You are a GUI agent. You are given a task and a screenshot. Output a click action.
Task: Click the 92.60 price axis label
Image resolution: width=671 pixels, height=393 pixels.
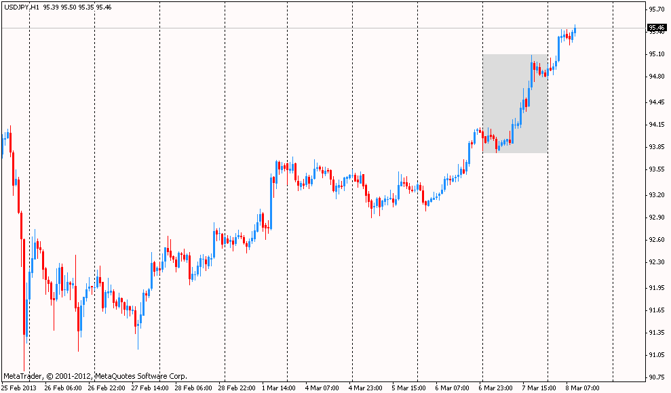pyautogui.click(x=657, y=240)
